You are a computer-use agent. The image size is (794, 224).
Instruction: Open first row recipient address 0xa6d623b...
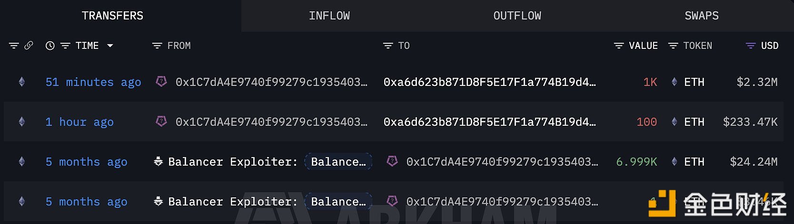pos(489,82)
